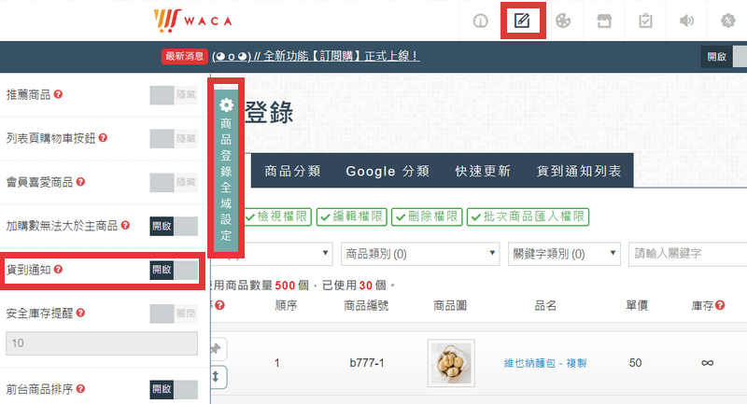The width and height of the screenshot is (747, 404).
Task: Expand the 商品類別 dropdown
Action: tap(419, 253)
